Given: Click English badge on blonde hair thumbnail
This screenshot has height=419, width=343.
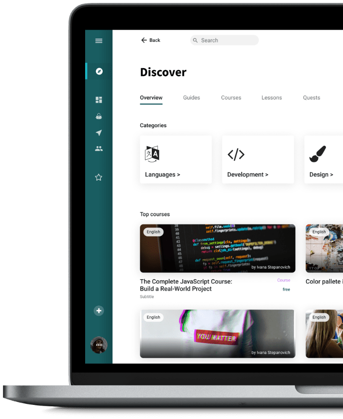Looking at the screenshot, I should (x=319, y=317).
